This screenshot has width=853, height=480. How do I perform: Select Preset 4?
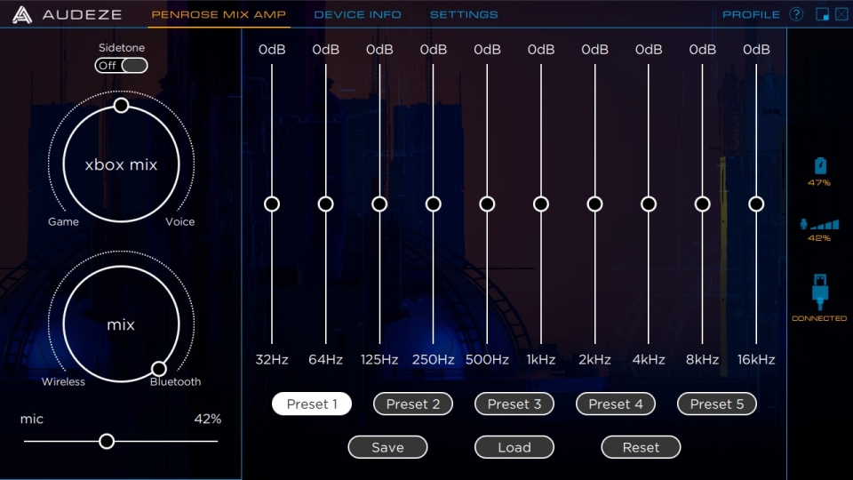click(615, 404)
